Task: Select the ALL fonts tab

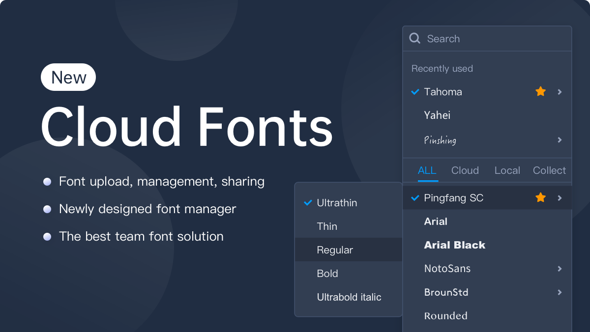Action: (x=427, y=170)
